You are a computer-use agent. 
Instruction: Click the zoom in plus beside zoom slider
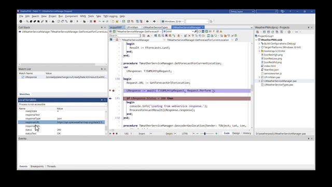pyautogui.click(x=216, y=133)
